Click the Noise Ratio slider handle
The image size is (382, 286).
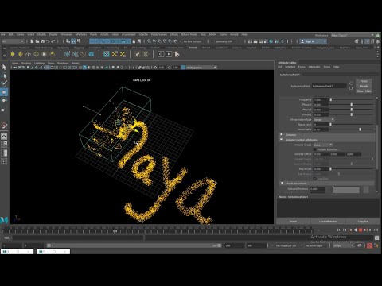pyautogui.click(x=360, y=129)
